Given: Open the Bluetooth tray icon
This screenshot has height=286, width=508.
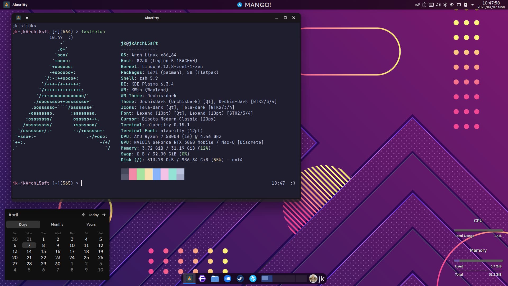Looking at the screenshot, I should point(445,5).
